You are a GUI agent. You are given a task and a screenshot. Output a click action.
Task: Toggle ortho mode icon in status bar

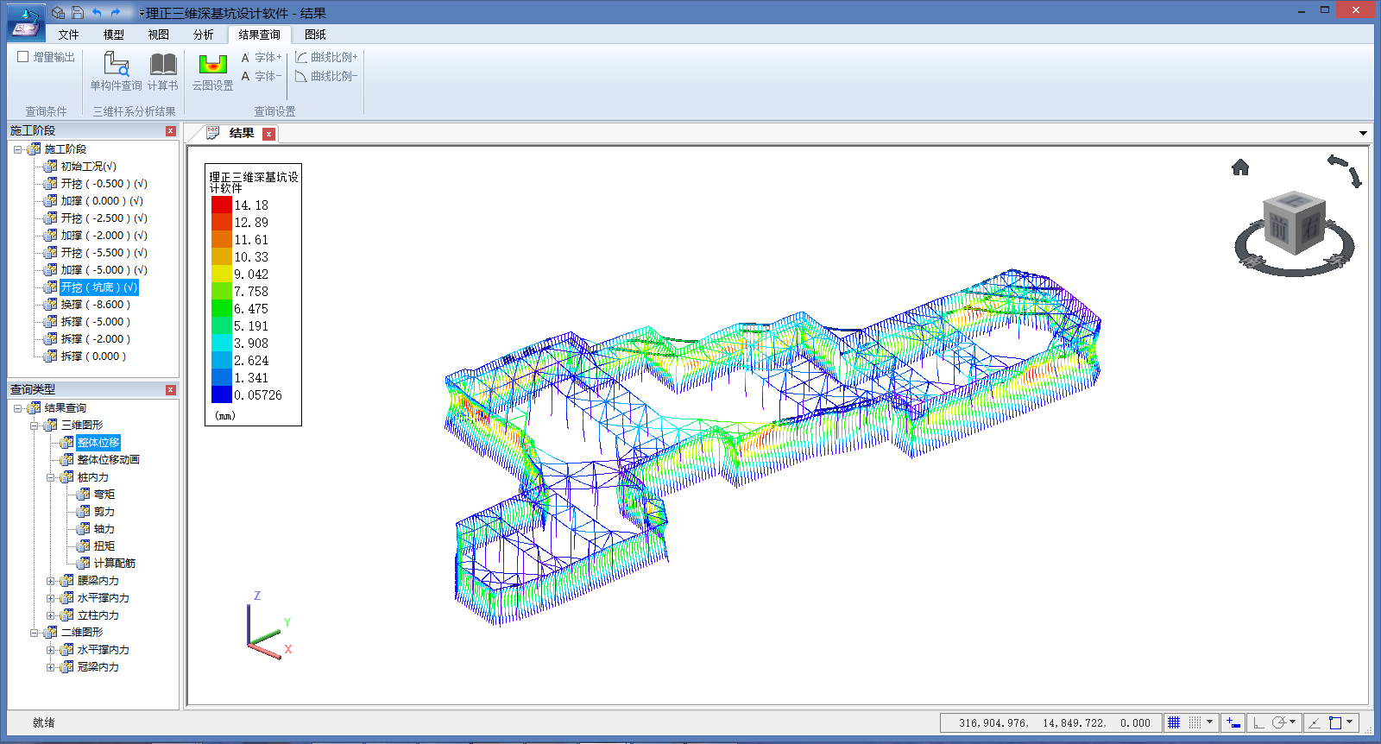[1259, 722]
